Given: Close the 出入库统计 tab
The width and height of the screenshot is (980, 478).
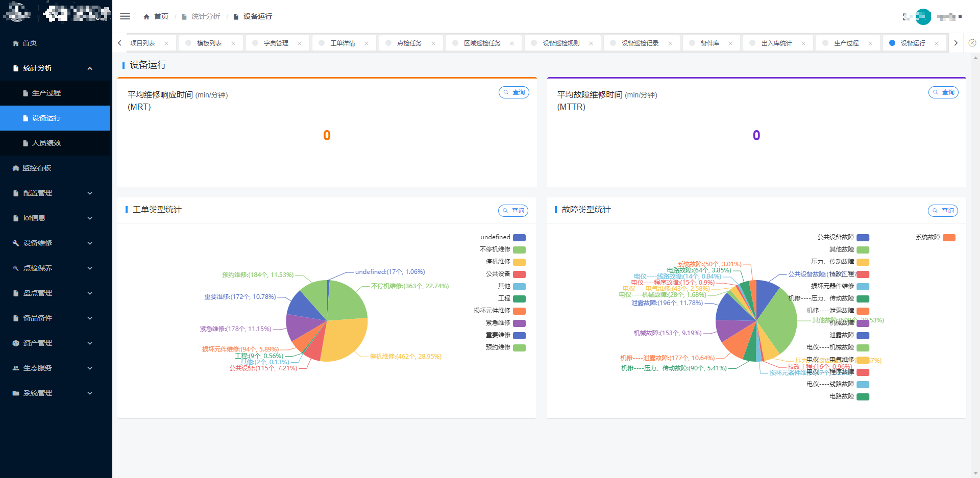Looking at the screenshot, I should (x=803, y=43).
